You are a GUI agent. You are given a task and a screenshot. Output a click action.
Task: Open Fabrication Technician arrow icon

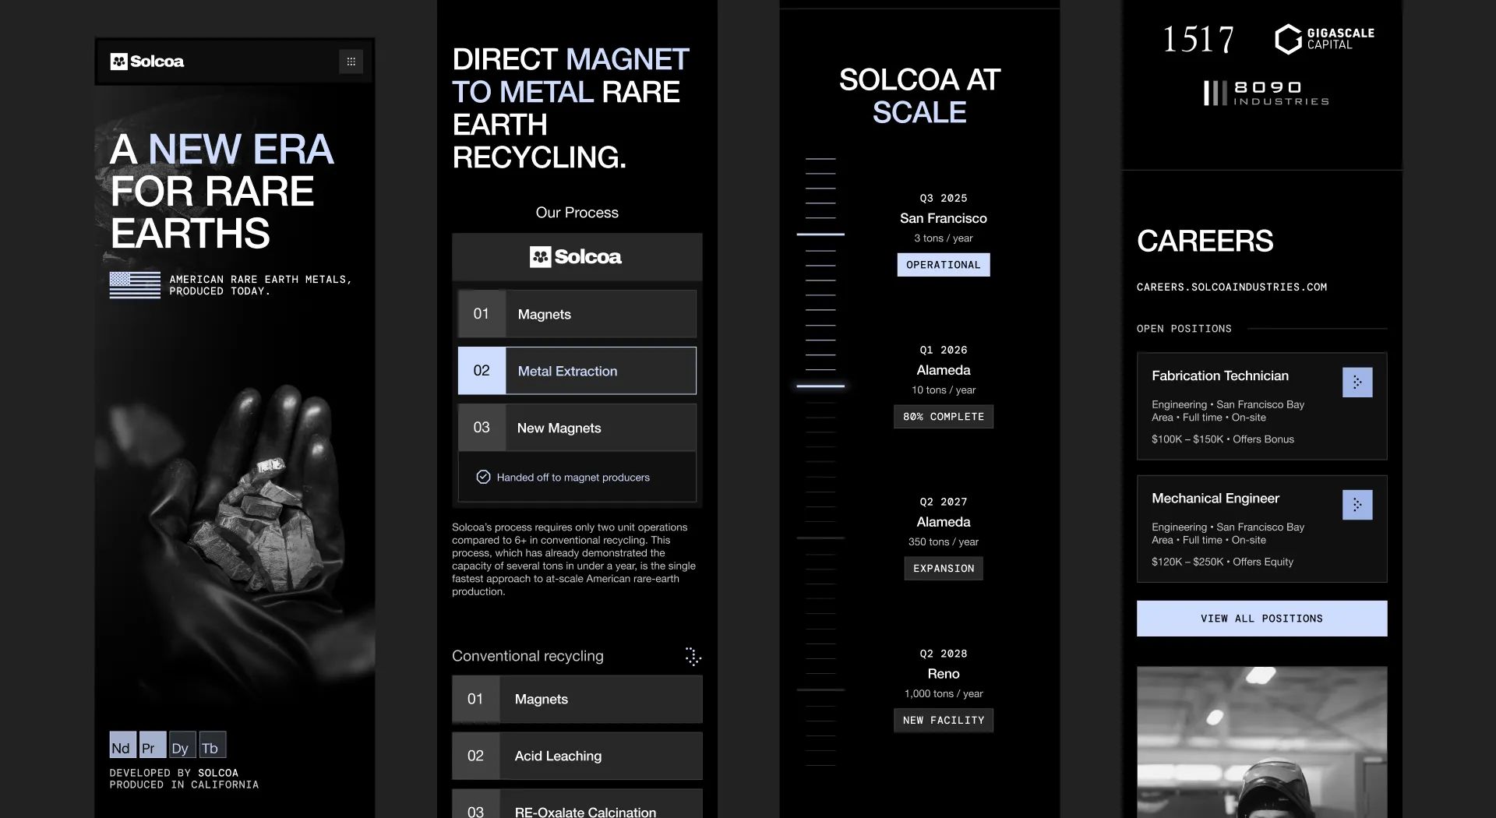(1357, 383)
